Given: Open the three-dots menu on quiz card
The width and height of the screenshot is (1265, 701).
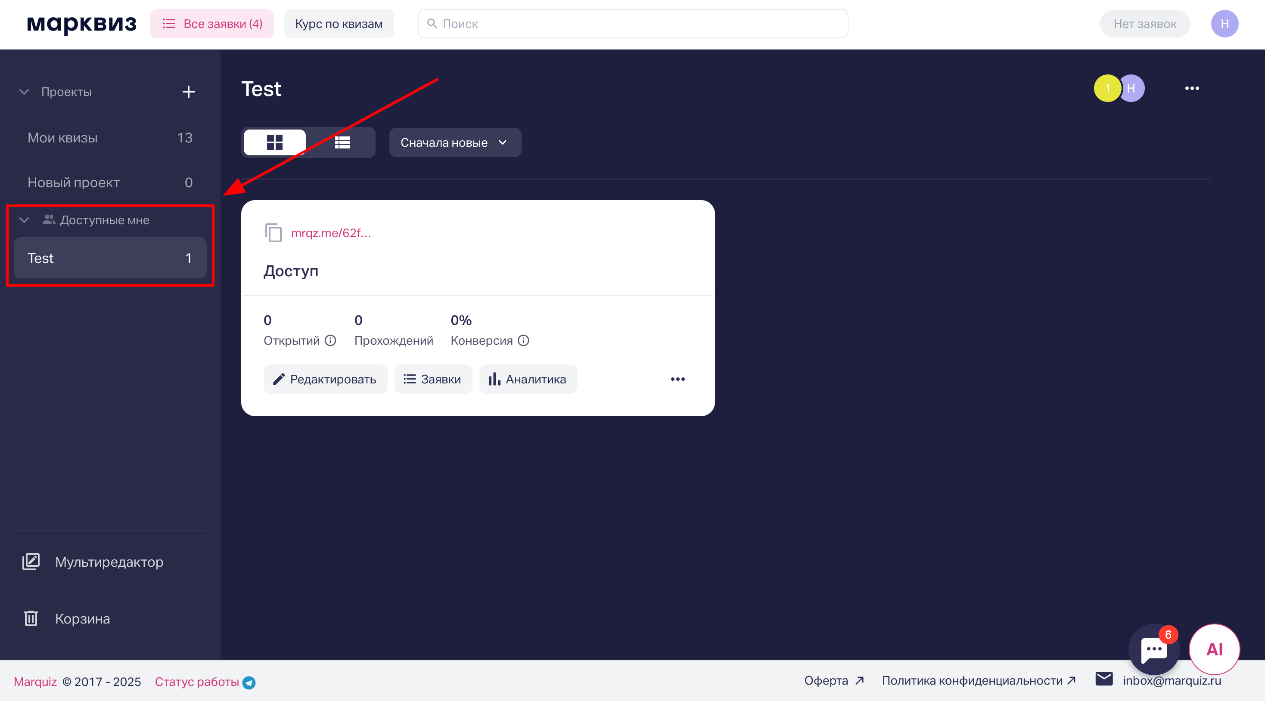Looking at the screenshot, I should pyautogui.click(x=678, y=379).
